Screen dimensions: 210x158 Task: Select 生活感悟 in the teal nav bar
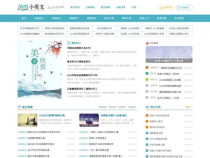click(179, 18)
